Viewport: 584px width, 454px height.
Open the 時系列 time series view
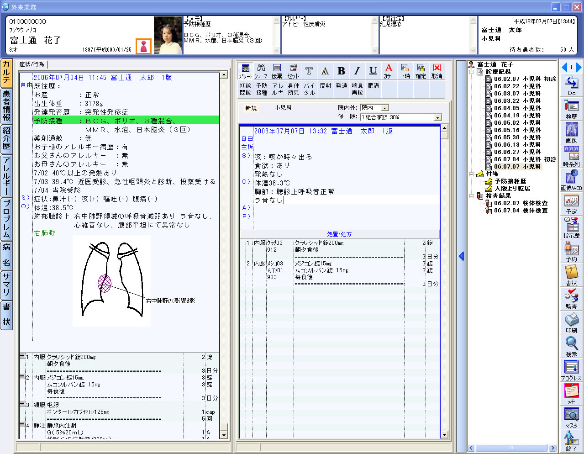pyautogui.click(x=571, y=156)
